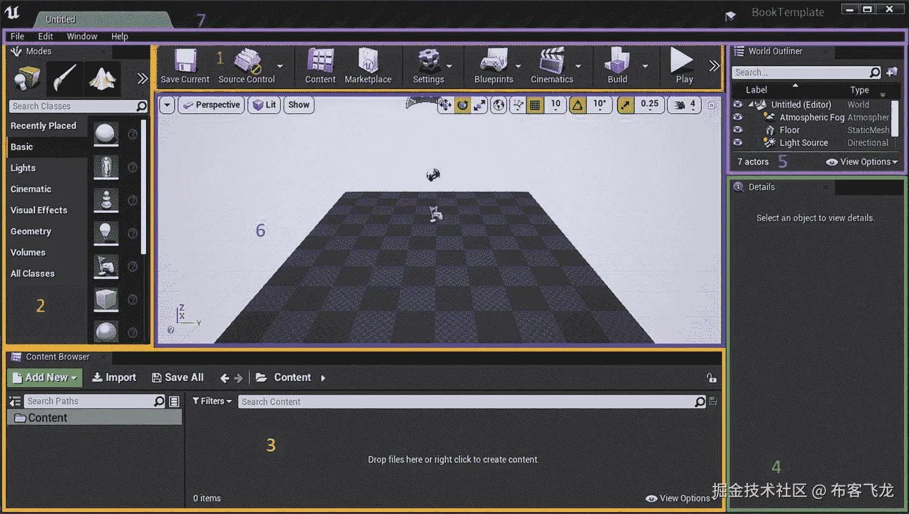Click the Search Paths options icon
Screen dimensions: 909x514
174,401
